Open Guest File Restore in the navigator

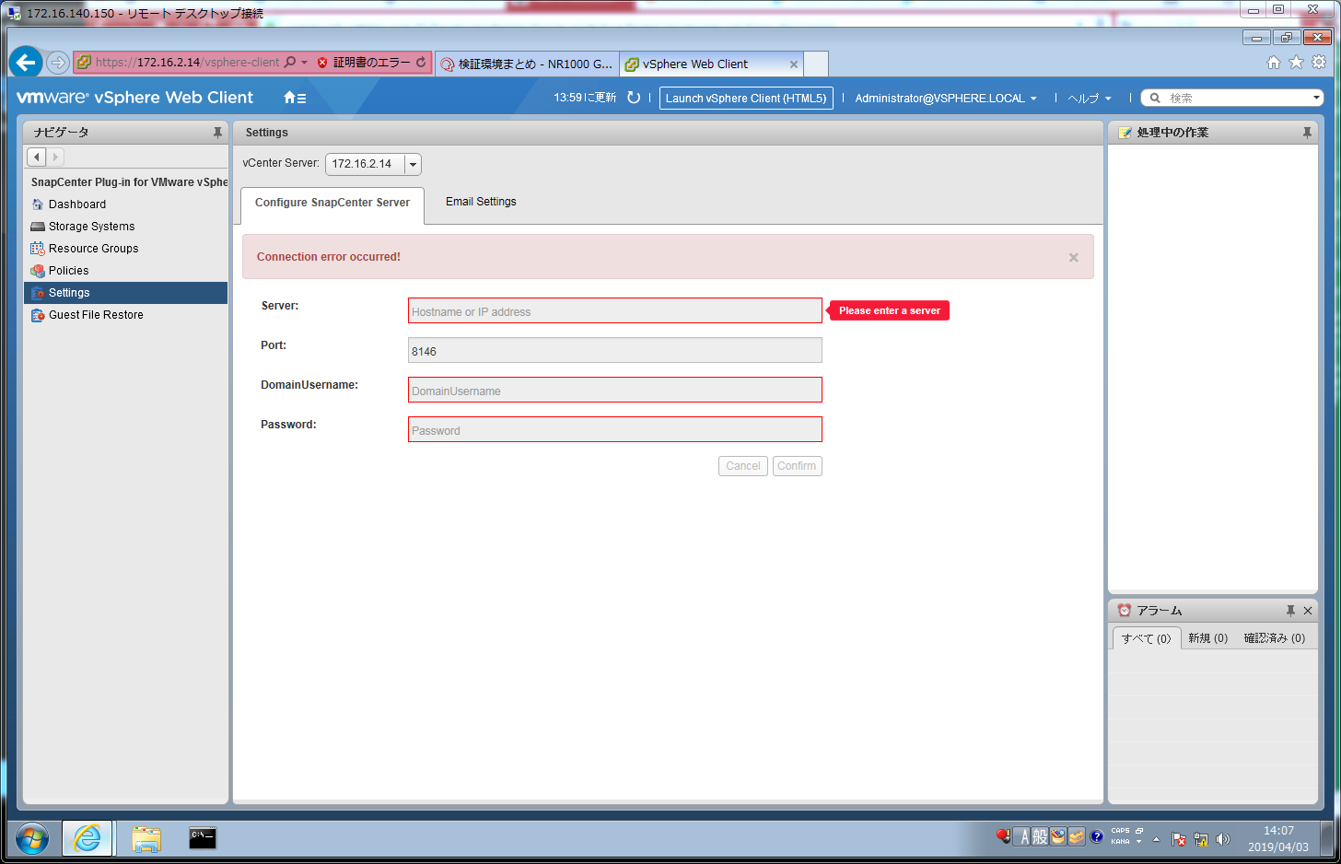click(x=96, y=315)
